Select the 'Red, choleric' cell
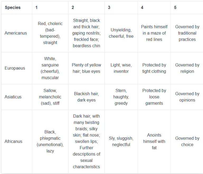Viewport: 203px width, 174px height. pyautogui.click(x=50, y=33)
